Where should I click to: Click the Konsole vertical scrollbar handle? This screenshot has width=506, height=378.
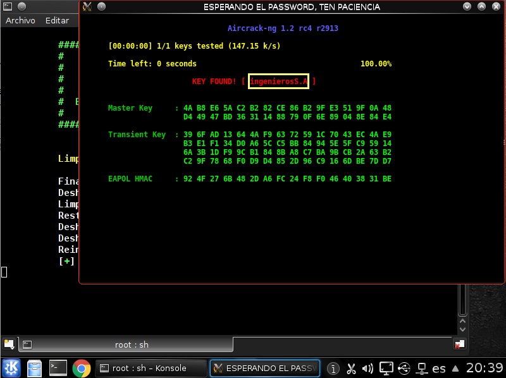pyautogui.click(x=462, y=300)
